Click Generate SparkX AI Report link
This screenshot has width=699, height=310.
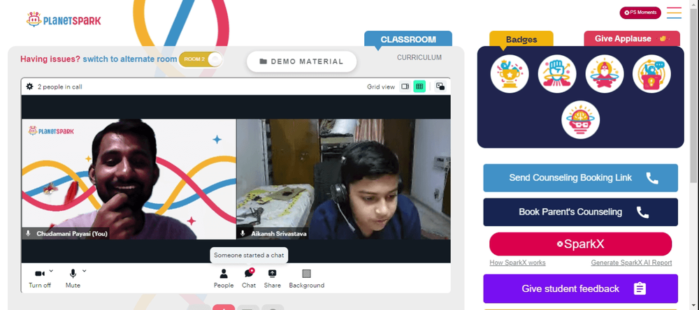click(x=631, y=263)
